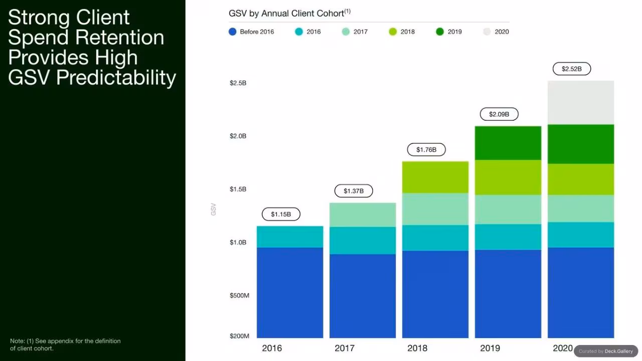
Task: Click the '$2.09B' total label
Action: [x=499, y=114]
